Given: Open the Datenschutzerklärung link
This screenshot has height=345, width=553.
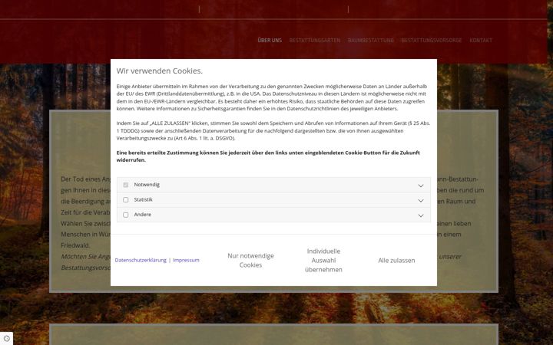Looking at the screenshot, I should pyautogui.click(x=141, y=260).
